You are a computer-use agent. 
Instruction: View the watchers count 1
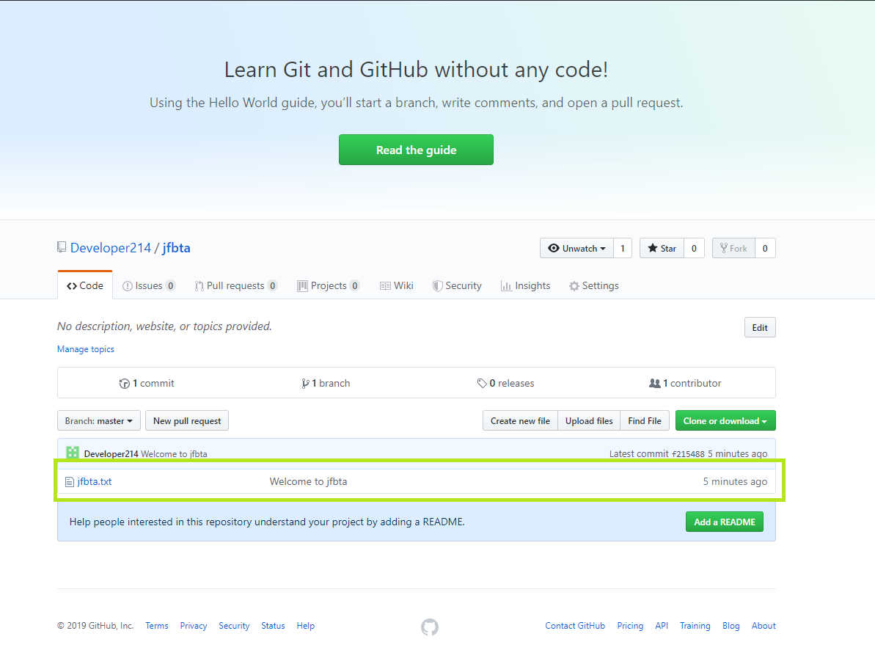pyautogui.click(x=623, y=249)
